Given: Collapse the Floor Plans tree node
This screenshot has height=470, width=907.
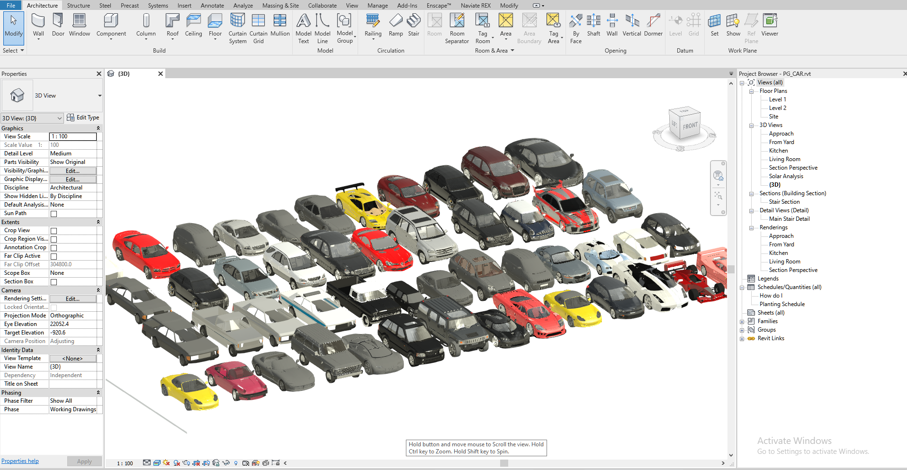Looking at the screenshot, I should click(751, 91).
